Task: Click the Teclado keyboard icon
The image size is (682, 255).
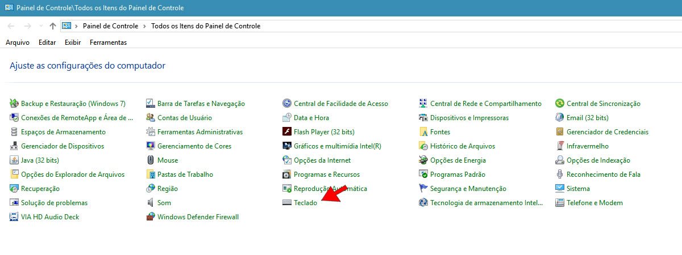Action: pyautogui.click(x=287, y=203)
